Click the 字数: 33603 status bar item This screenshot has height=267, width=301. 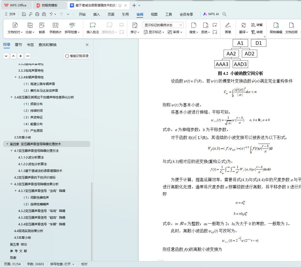[35, 264]
